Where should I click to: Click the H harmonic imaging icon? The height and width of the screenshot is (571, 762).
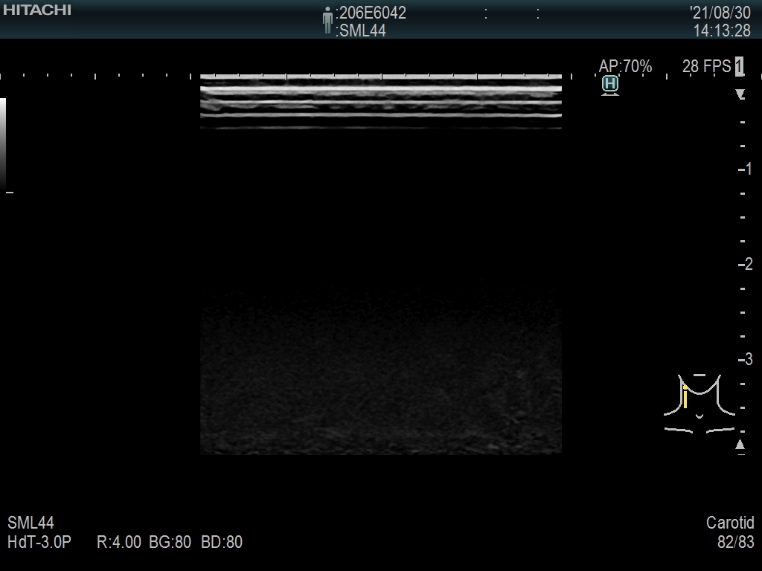610,85
